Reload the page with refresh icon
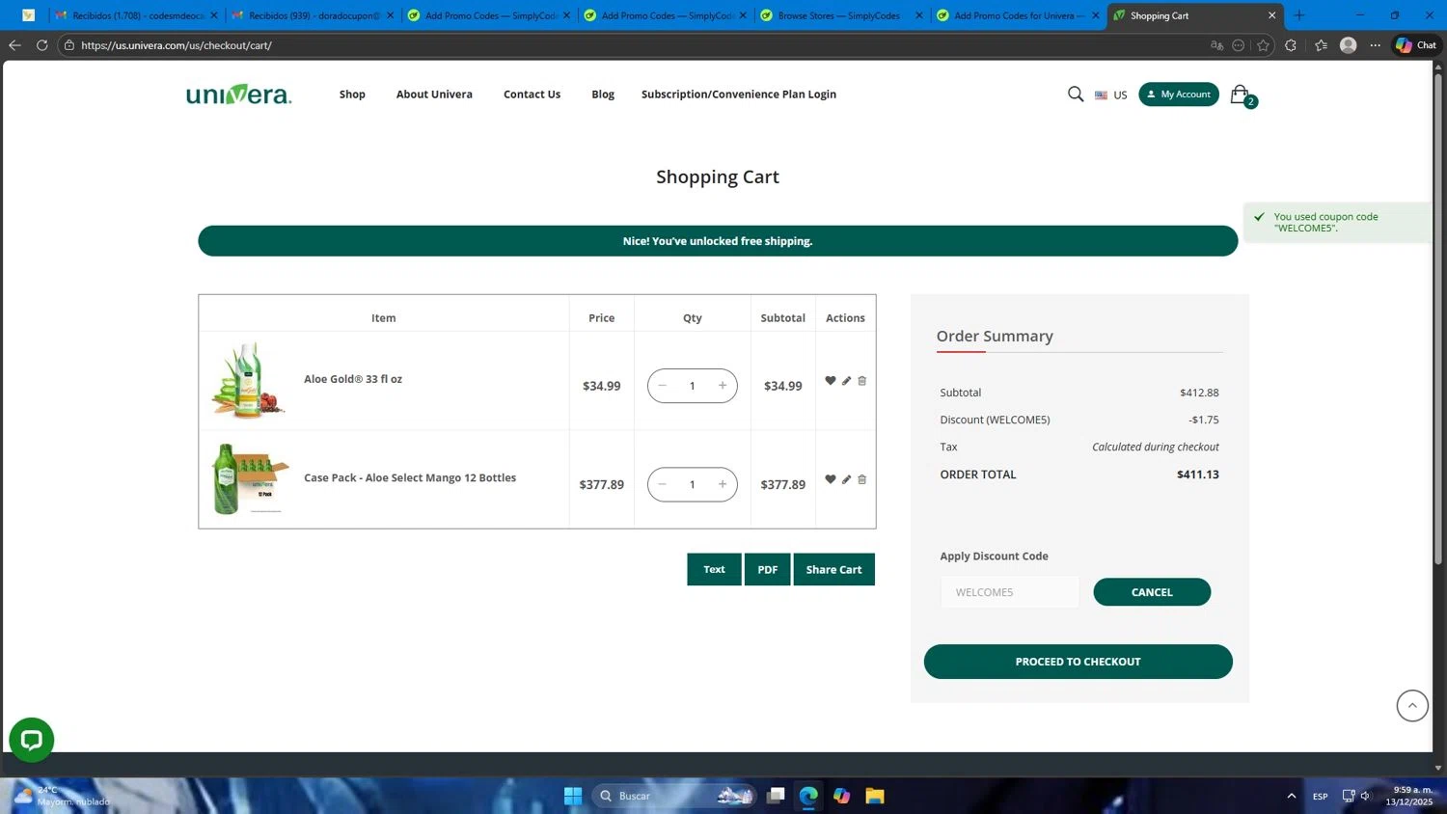The height and width of the screenshot is (814, 1447). click(x=41, y=45)
